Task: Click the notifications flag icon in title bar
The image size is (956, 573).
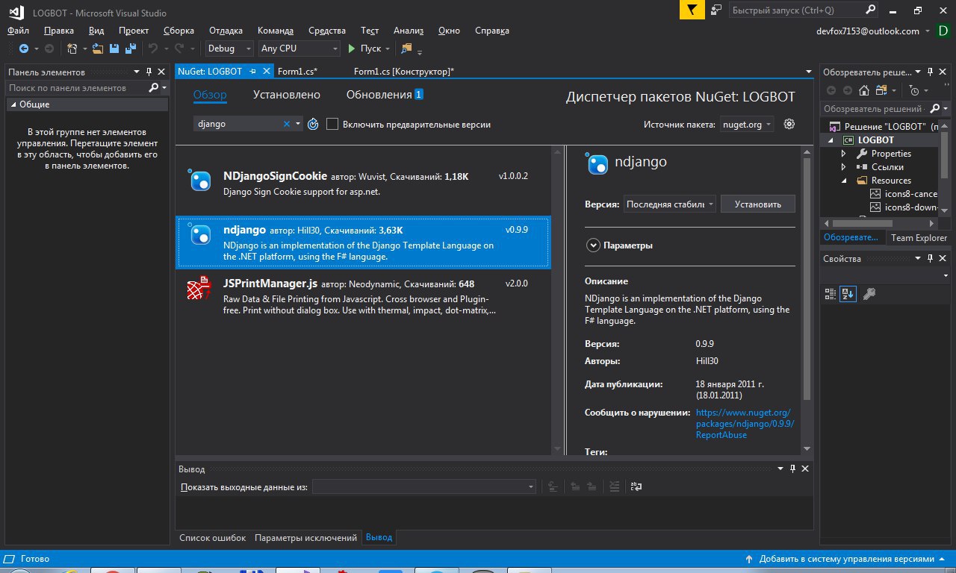Action: [692, 10]
